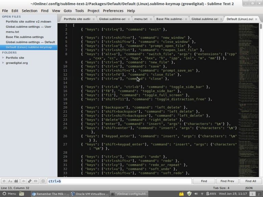Expand the Portfolio site folder
The image size is (263, 197).
[3, 58]
